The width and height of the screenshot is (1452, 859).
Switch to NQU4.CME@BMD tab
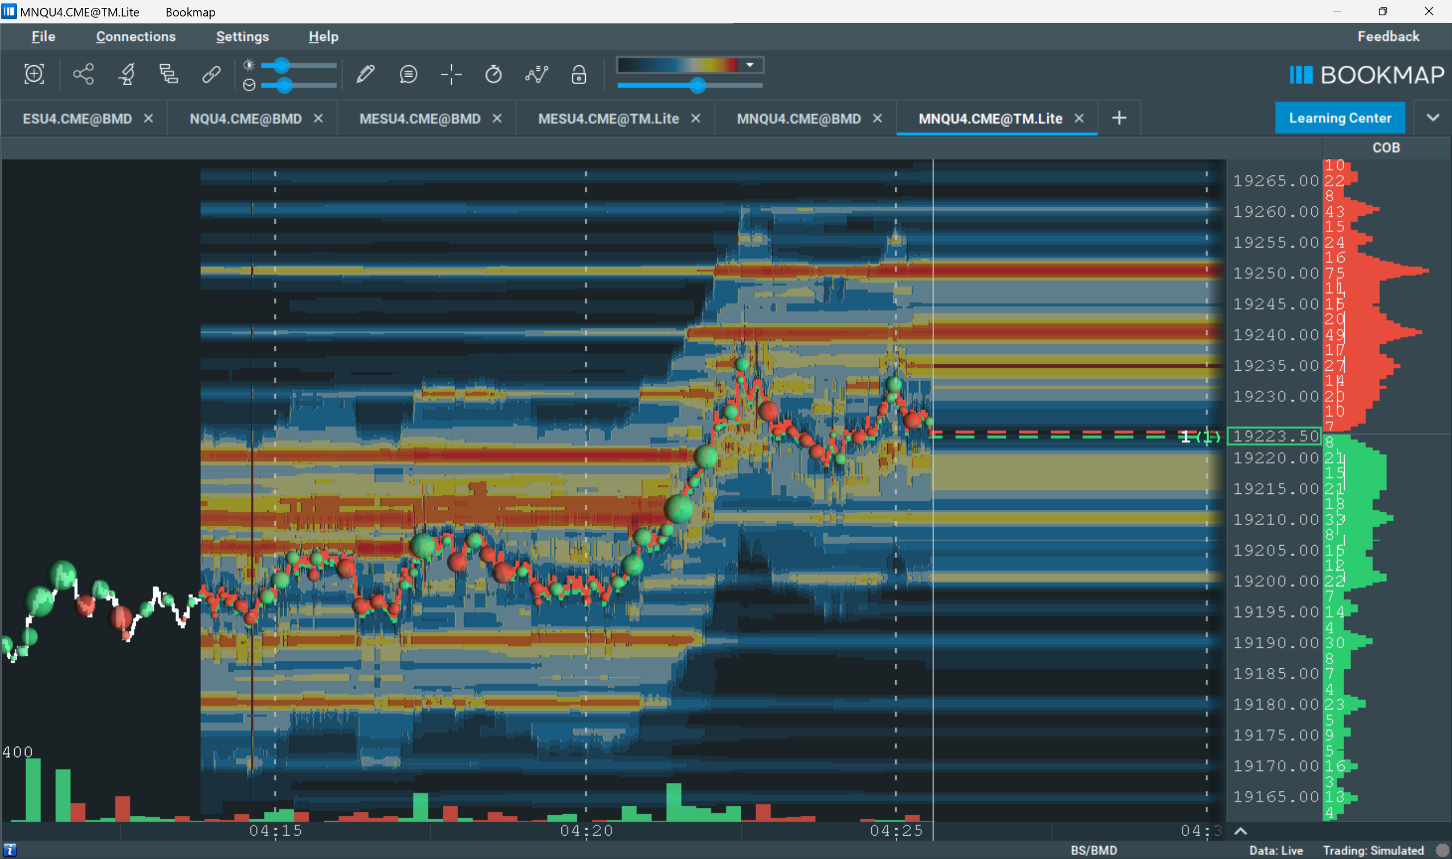click(x=246, y=119)
